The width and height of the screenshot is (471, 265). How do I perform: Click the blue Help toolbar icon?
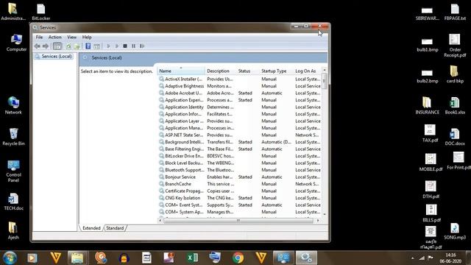(x=88, y=46)
